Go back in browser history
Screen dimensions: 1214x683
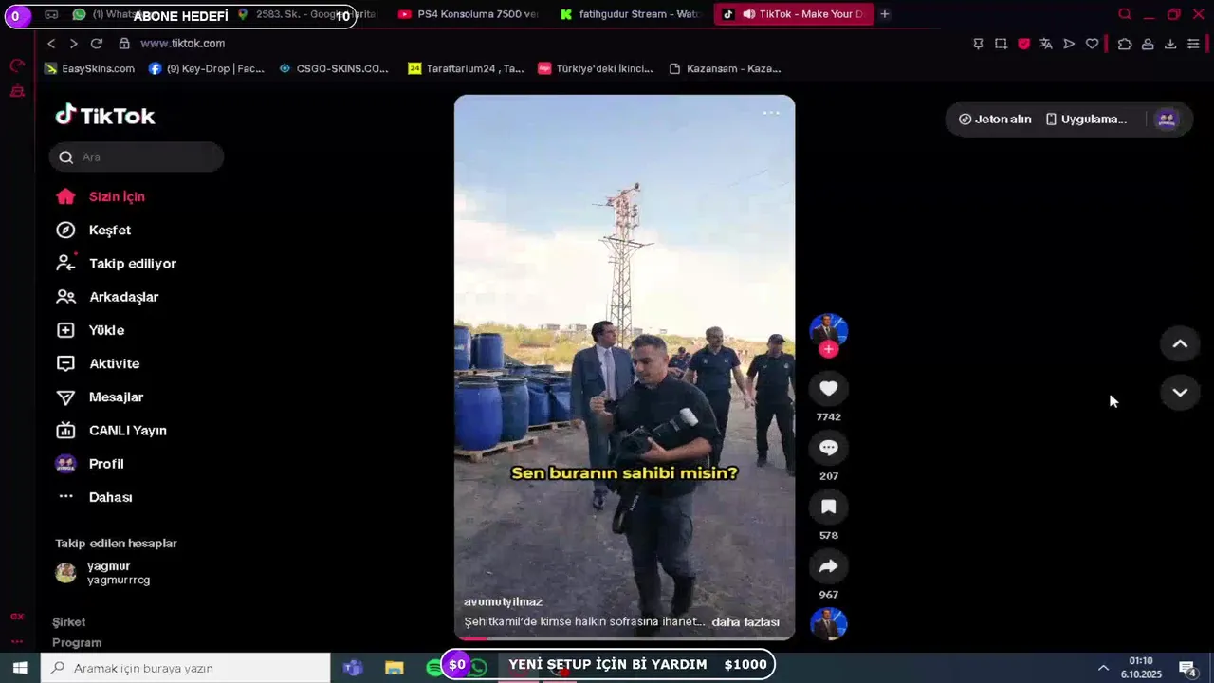51,44
